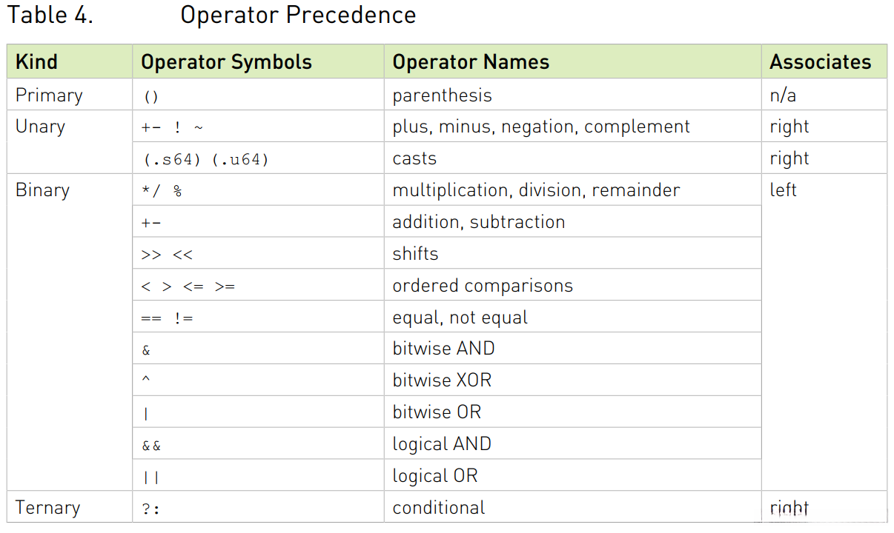Click the 'Table 4. Operator Precedence' title
The height and width of the screenshot is (533, 894).
(x=211, y=16)
